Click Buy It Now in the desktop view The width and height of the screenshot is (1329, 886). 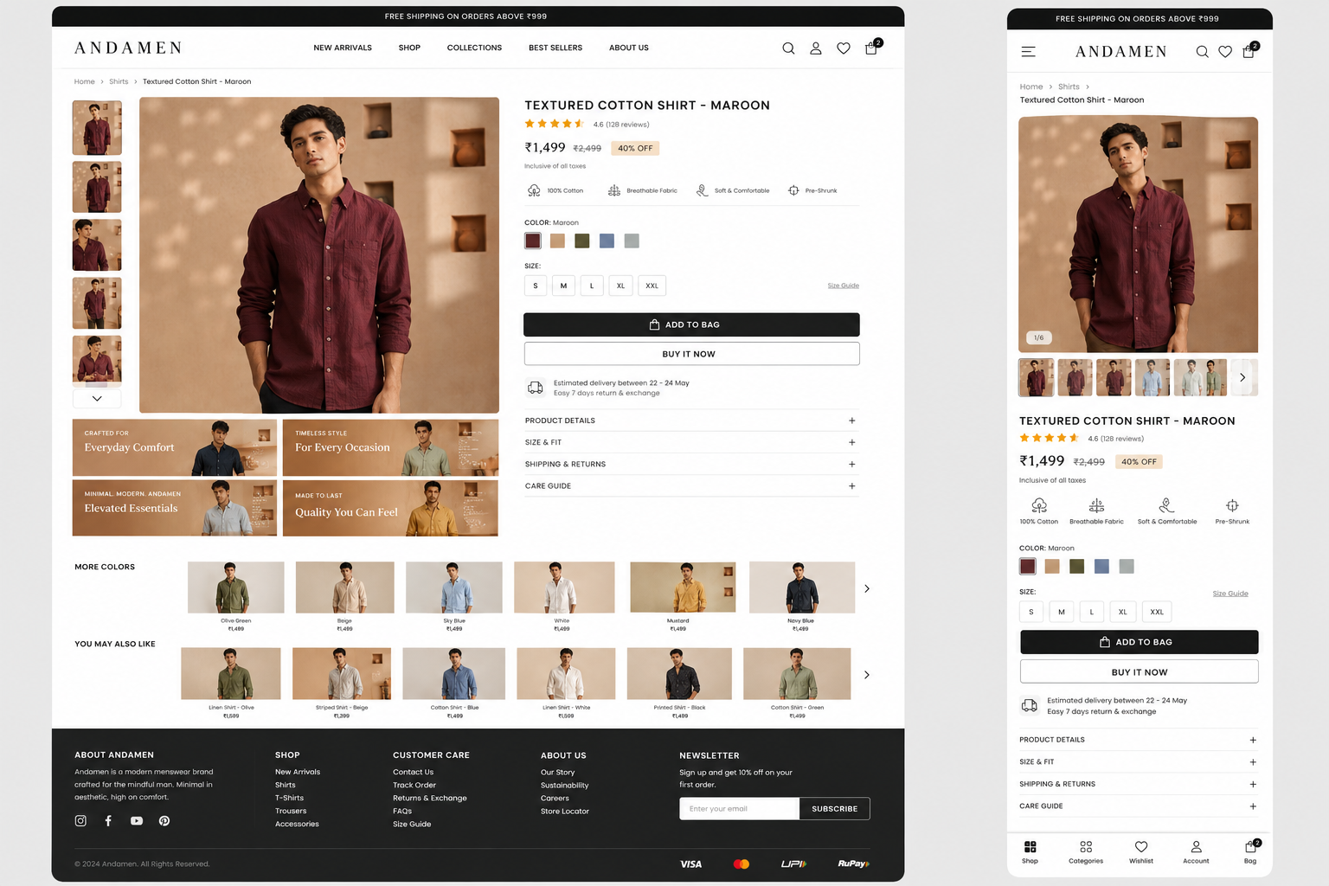[691, 354]
